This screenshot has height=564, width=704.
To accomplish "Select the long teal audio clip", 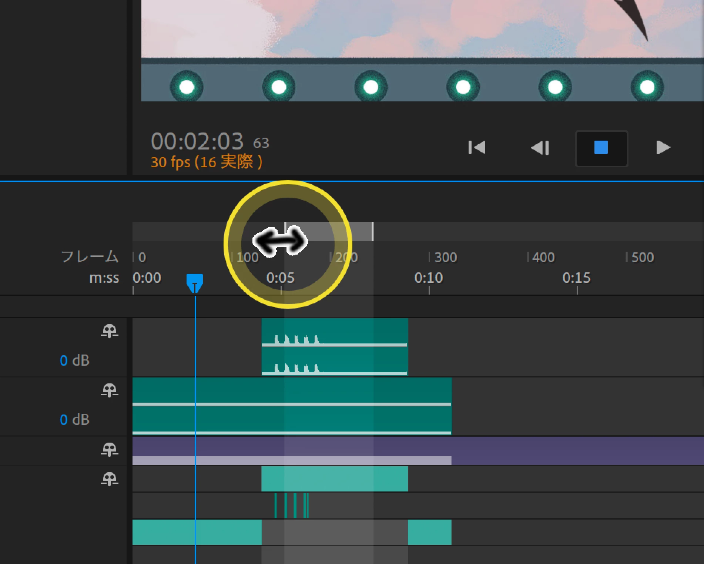I will tap(292, 406).
